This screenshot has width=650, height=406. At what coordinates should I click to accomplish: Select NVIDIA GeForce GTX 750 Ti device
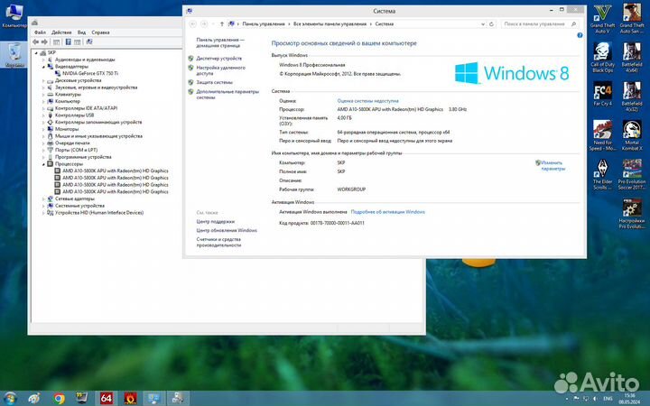pos(90,73)
